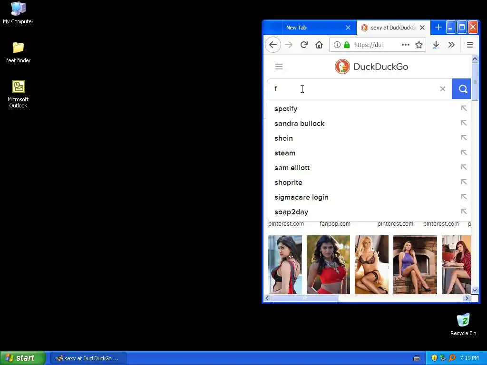Select the feet finder folder icon
Screen dimensions: 487x365
(18, 52)
